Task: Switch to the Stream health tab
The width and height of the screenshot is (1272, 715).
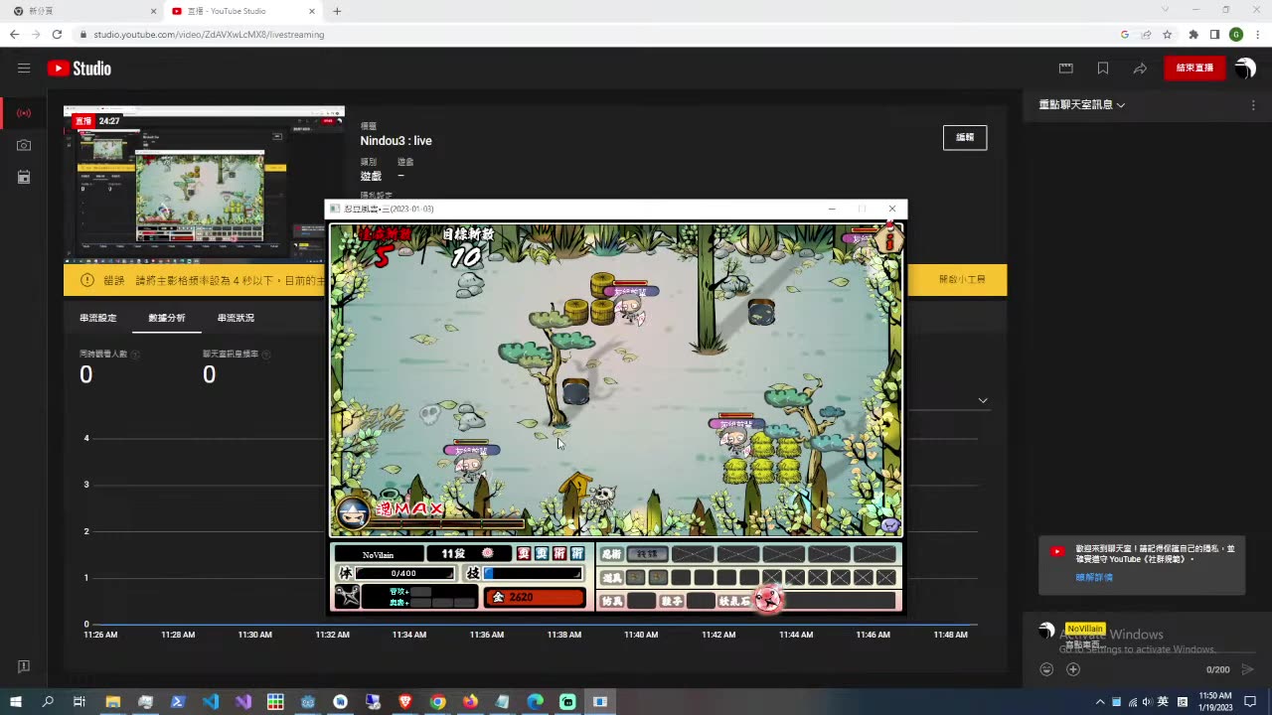Action: (x=236, y=318)
